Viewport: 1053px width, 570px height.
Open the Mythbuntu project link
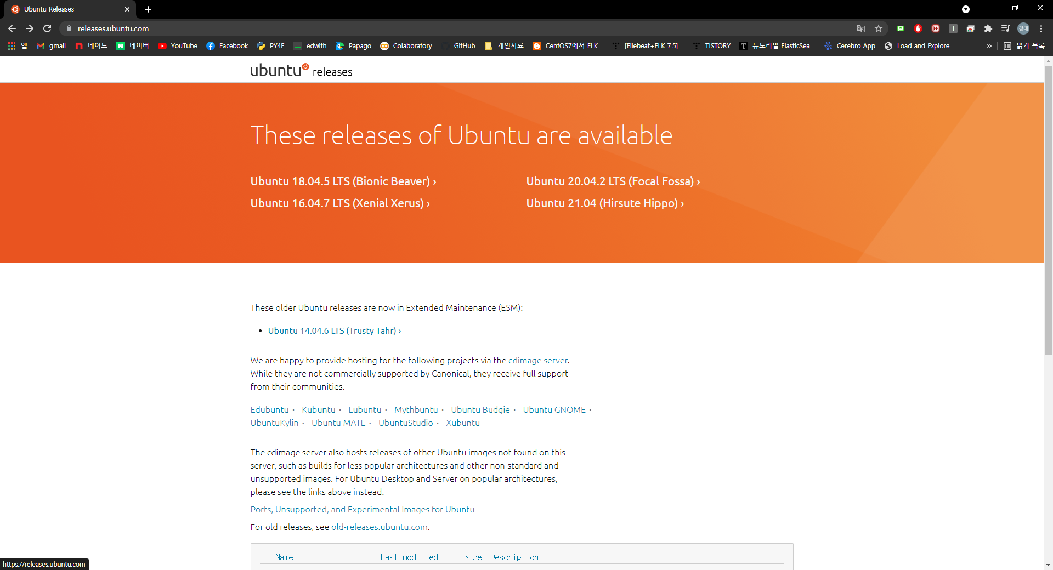point(416,410)
